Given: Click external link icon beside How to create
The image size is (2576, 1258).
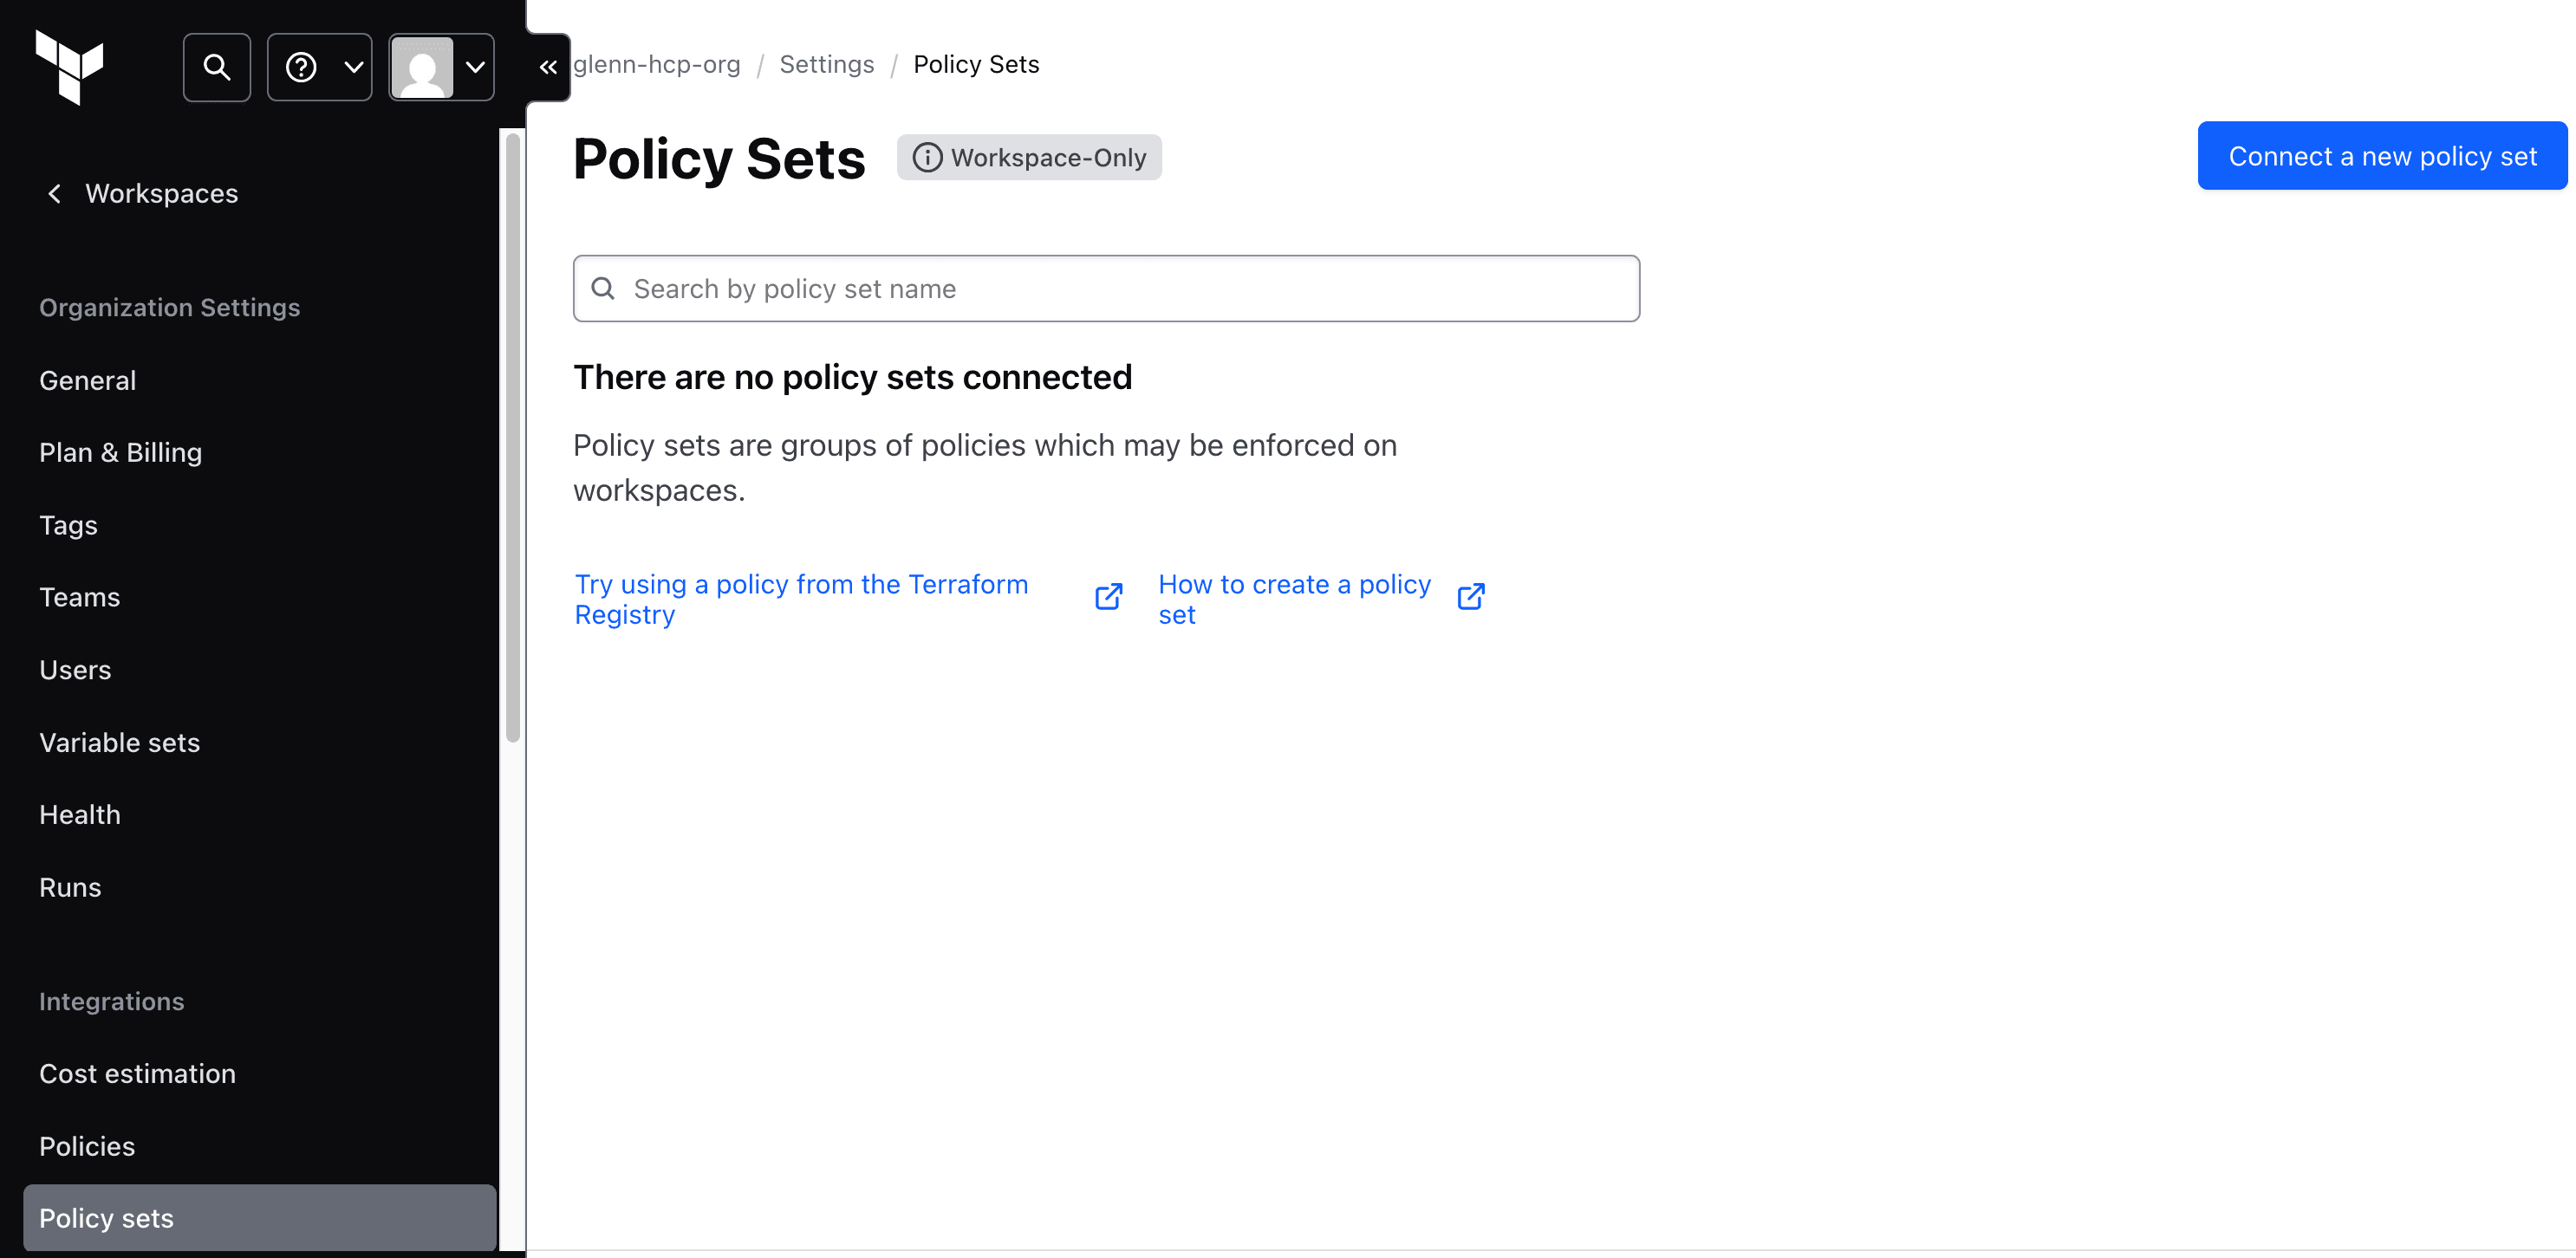Looking at the screenshot, I should click(1470, 597).
